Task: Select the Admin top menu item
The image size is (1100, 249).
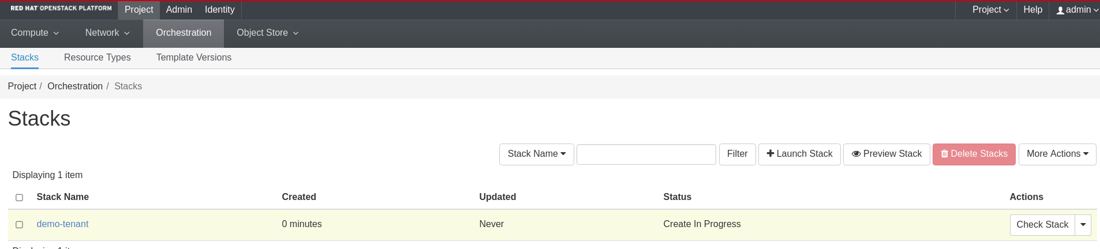Action: click(179, 10)
